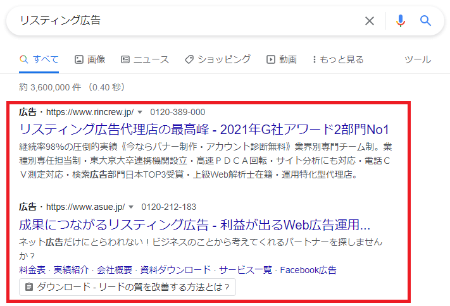
Task: Submit search with blue magnifier icon
Action: click(425, 21)
